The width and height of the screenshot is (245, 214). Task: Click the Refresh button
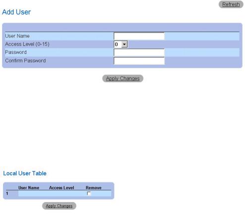[231, 4]
